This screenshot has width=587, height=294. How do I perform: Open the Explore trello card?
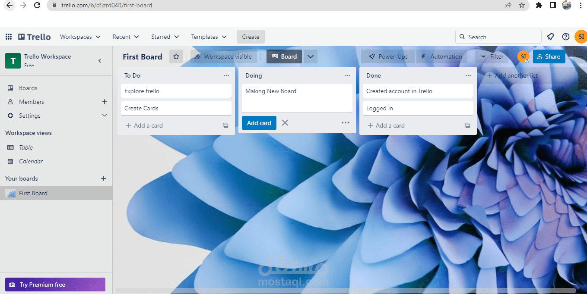pyautogui.click(x=176, y=91)
